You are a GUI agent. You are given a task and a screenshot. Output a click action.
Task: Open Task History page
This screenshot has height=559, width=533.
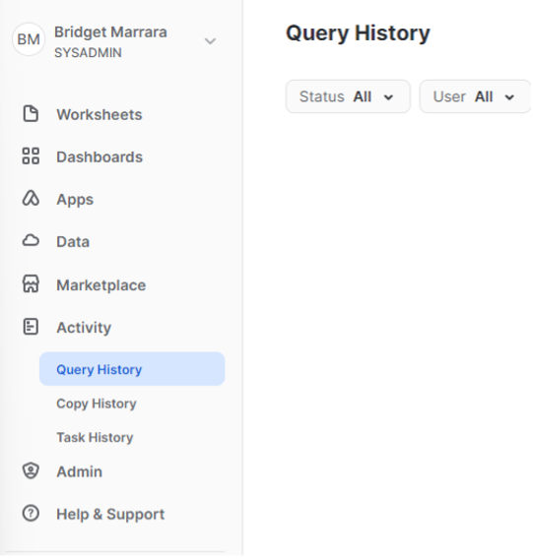(95, 437)
